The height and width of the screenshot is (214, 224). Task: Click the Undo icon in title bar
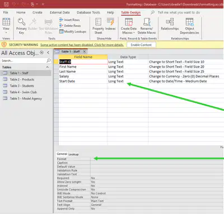click(14, 4)
